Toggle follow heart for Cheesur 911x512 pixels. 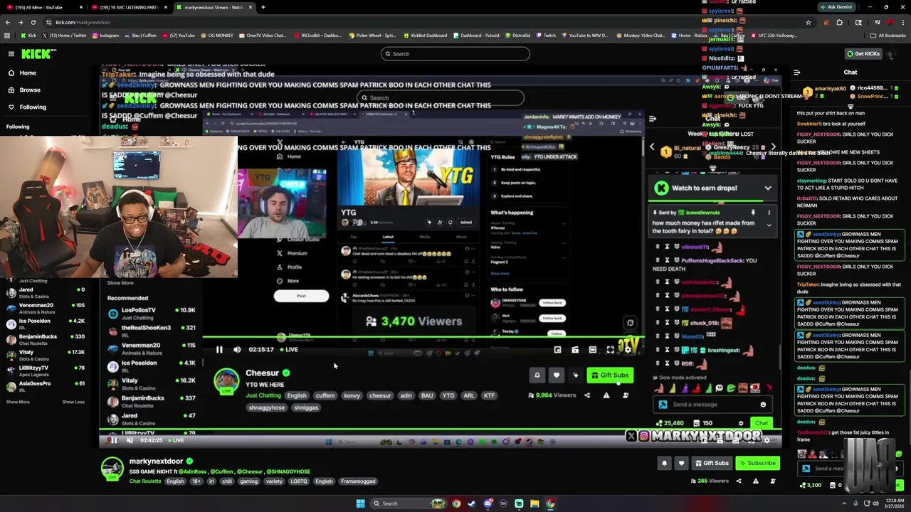coord(557,375)
